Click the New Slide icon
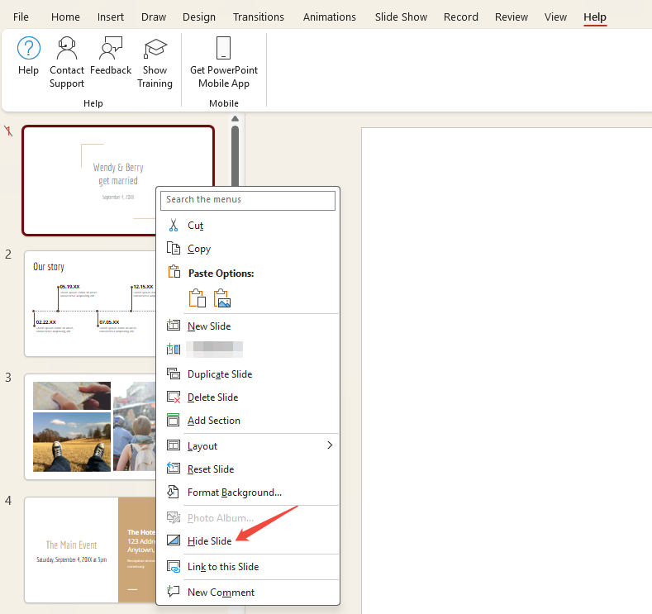Screen dimensions: 652x614 point(174,326)
